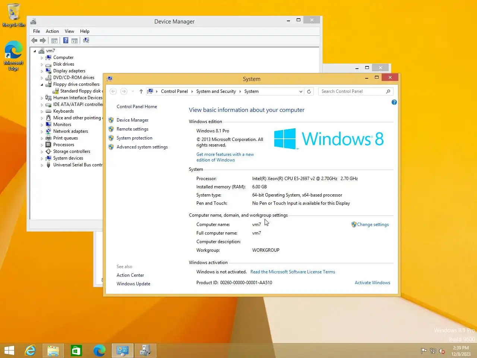477x358 pixels.
Task: Open Microsoft Edge desktop shortcut
Action: 14,56
